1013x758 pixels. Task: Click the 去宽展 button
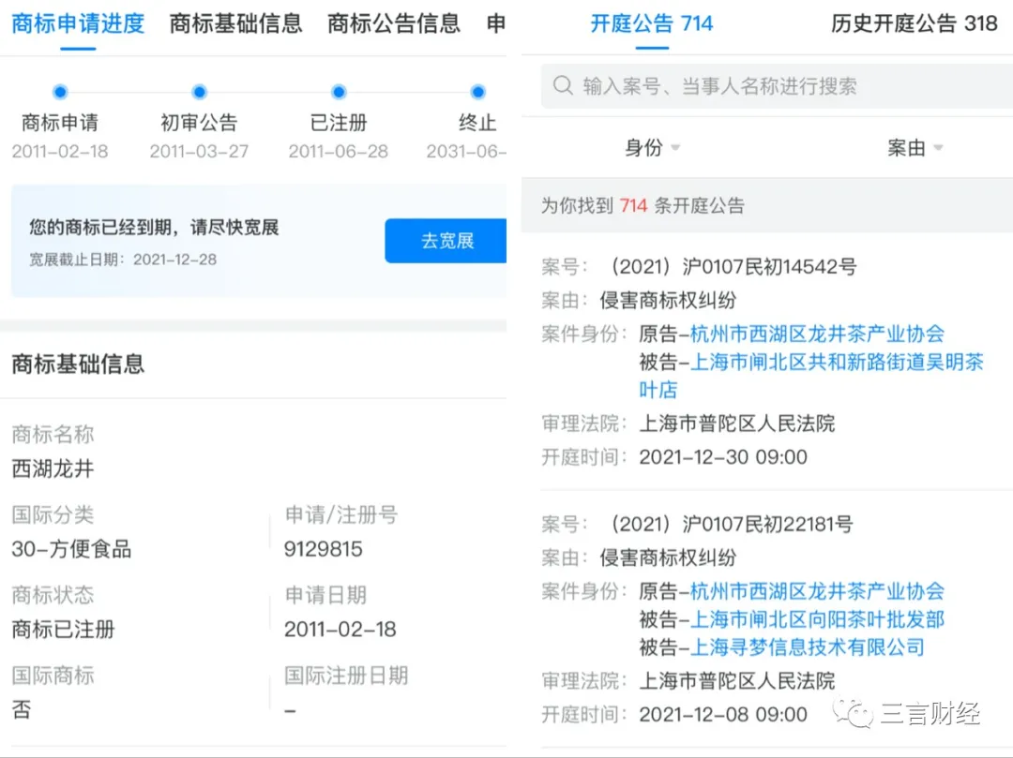click(x=446, y=241)
